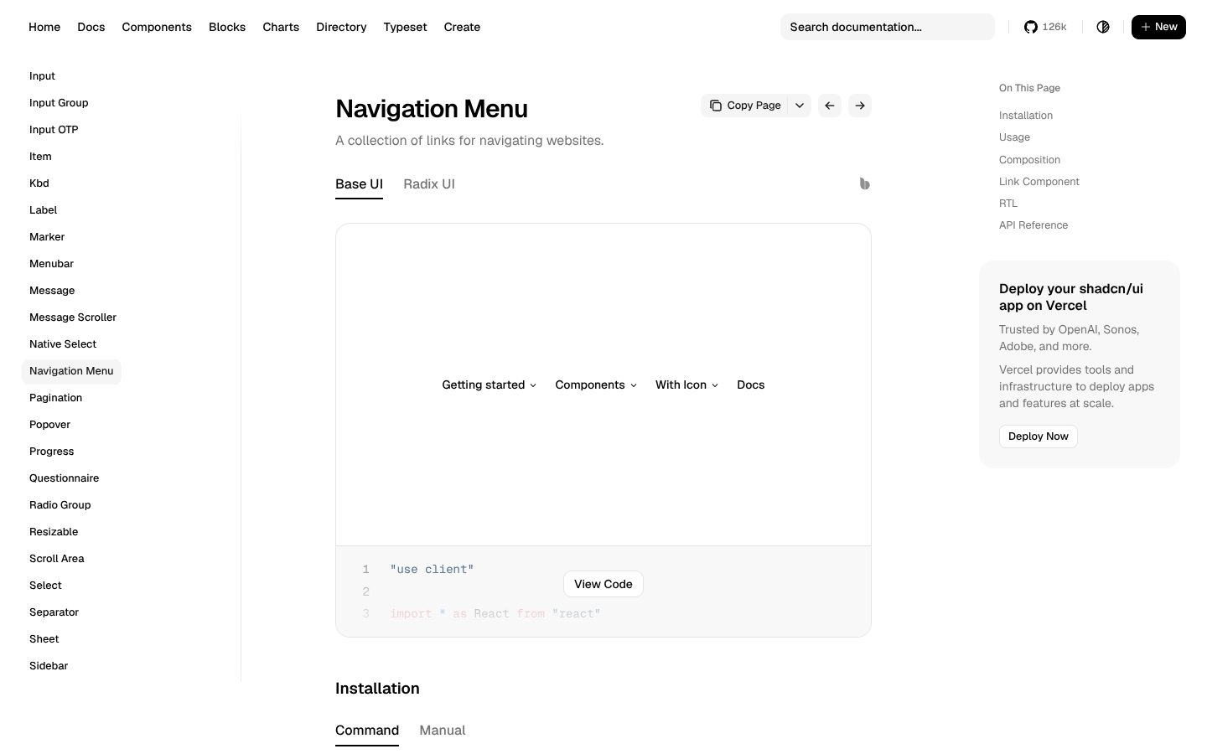The height and width of the screenshot is (754, 1207).
Task: Jump to RTL in On This Page
Action: click(x=1008, y=204)
